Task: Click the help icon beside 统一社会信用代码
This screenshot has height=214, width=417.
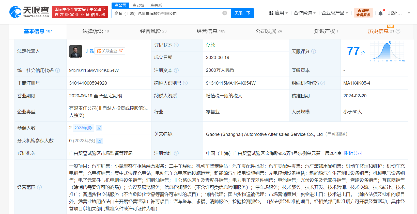Action: pyautogui.click(x=58, y=70)
